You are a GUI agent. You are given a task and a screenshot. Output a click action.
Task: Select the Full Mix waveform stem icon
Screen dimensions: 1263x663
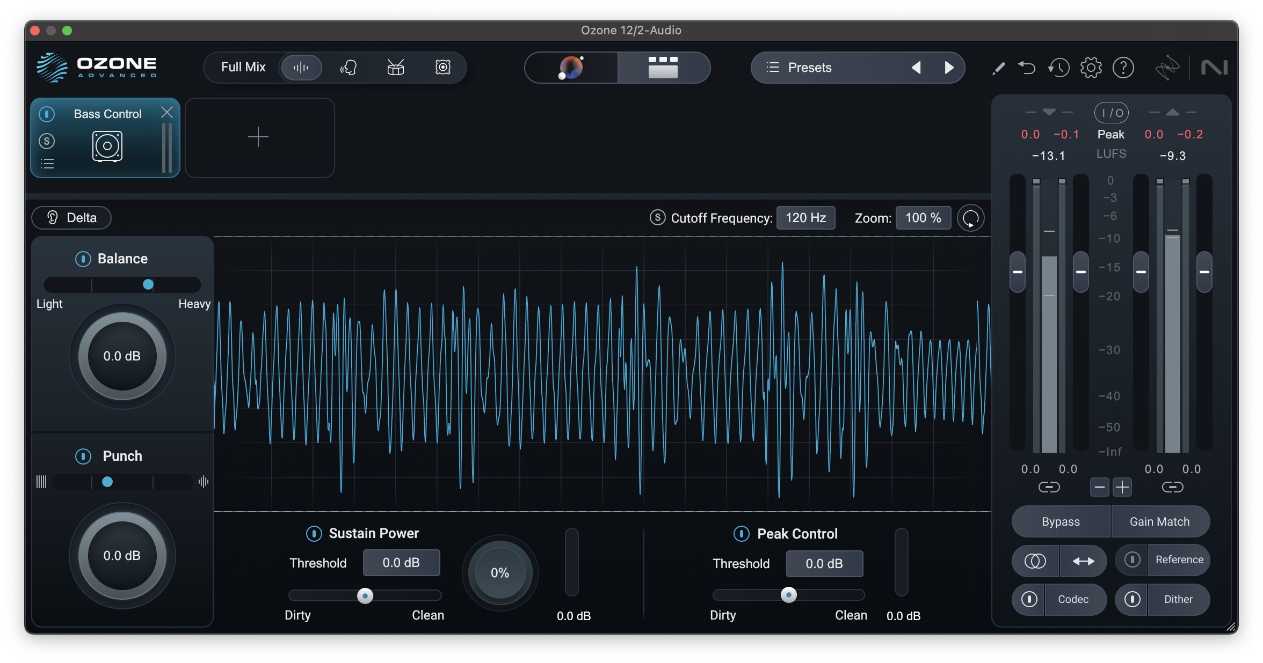301,68
